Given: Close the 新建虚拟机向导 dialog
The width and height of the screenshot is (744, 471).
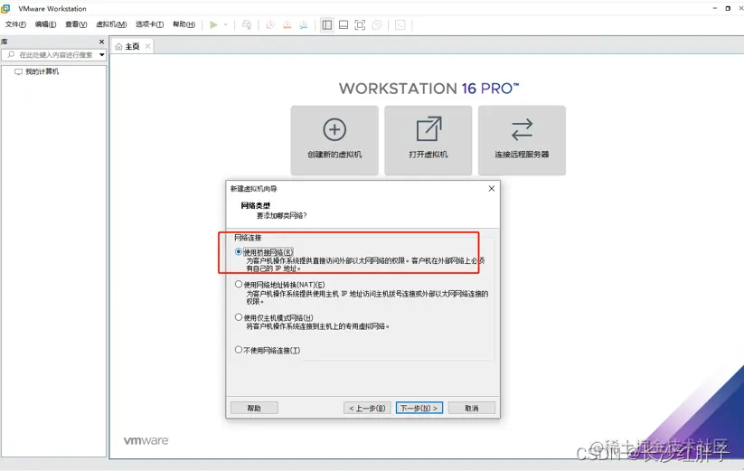Looking at the screenshot, I should coord(492,188).
